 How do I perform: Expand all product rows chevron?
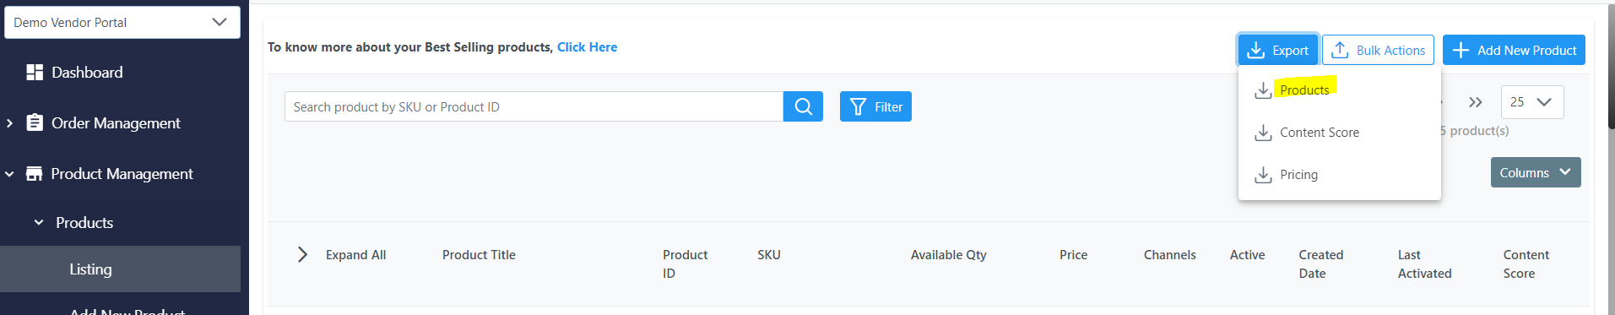pyautogui.click(x=302, y=254)
